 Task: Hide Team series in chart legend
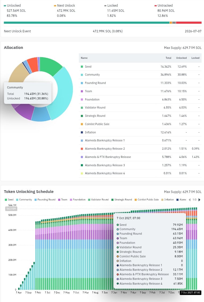click(x=63, y=200)
